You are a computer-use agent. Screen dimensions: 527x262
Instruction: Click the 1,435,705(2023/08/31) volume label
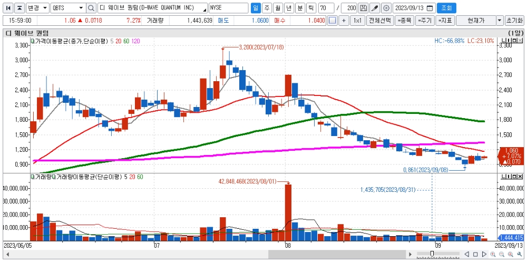click(x=388, y=190)
